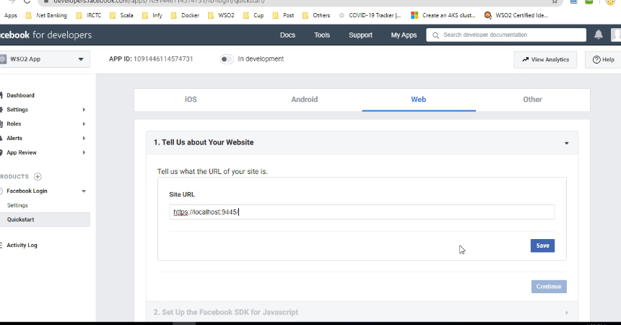The height and width of the screenshot is (325, 621).
Task: Click the APP ID number text
Action: 163,59
